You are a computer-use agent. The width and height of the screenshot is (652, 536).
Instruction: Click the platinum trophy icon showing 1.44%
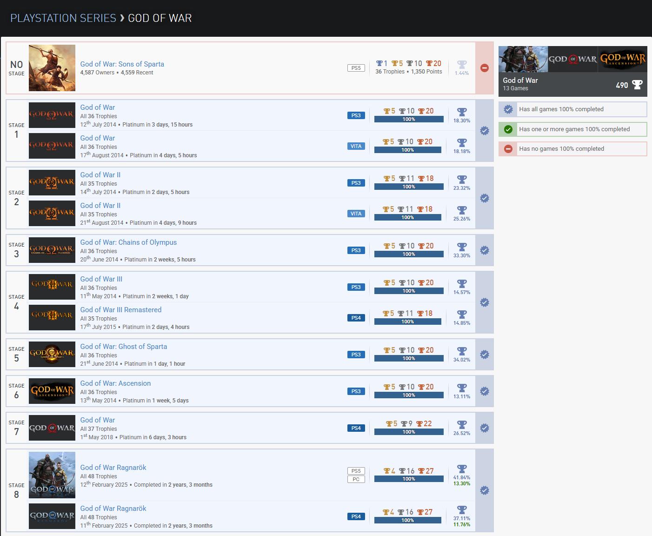click(x=462, y=65)
